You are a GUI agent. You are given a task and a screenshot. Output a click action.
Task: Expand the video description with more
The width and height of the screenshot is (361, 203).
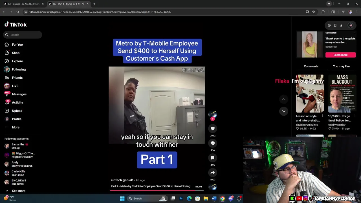199,186
